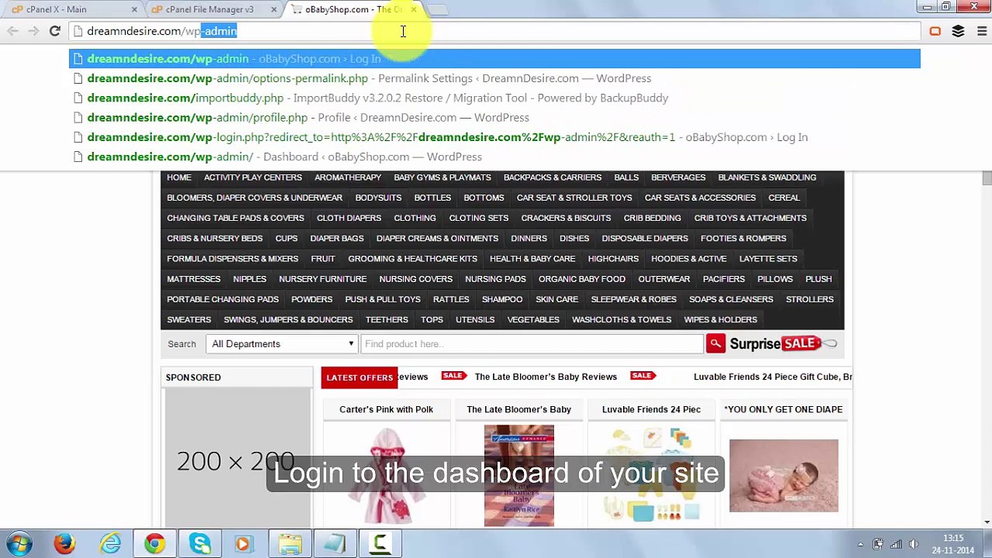This screenshot has width=992, height=558.
Task: Open The Late Bloomer's Baby Reviews ticker link
Action: pos(546,377)
